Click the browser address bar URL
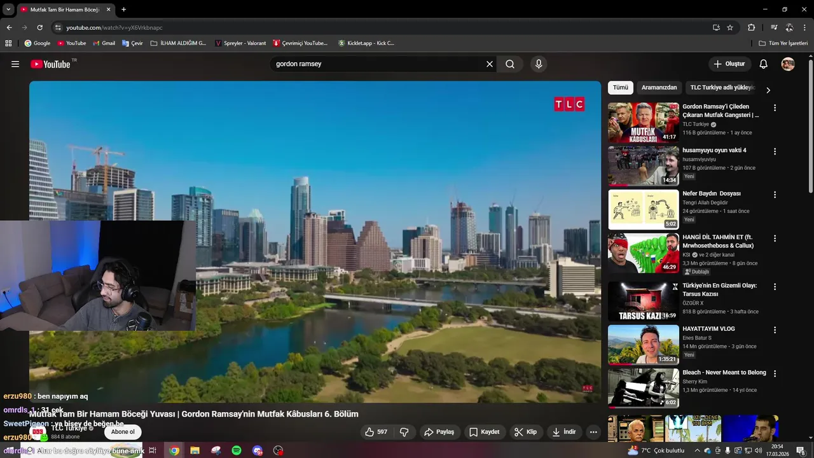 pos(114,27)
